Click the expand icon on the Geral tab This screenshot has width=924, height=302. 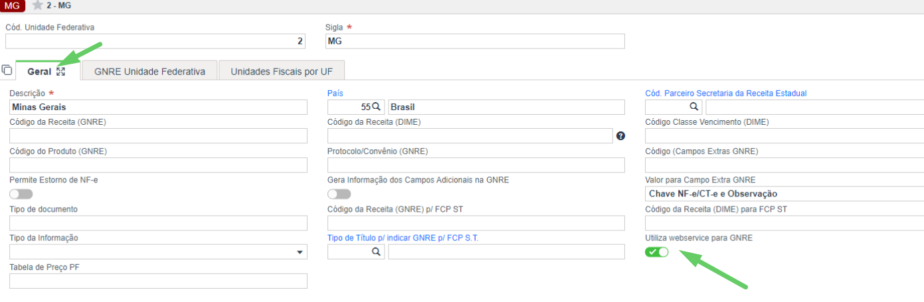(61, 71)
